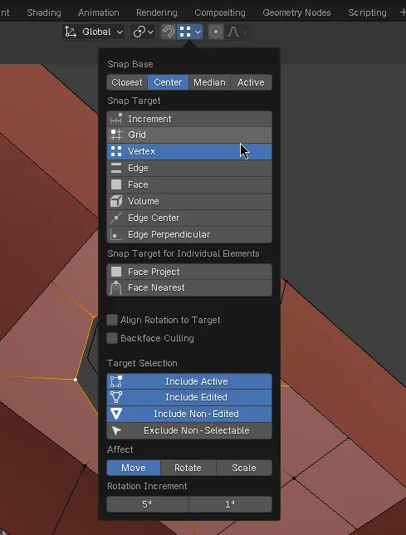Click the Face snap square icon
The image size is (406, 535).
point(116,184)
